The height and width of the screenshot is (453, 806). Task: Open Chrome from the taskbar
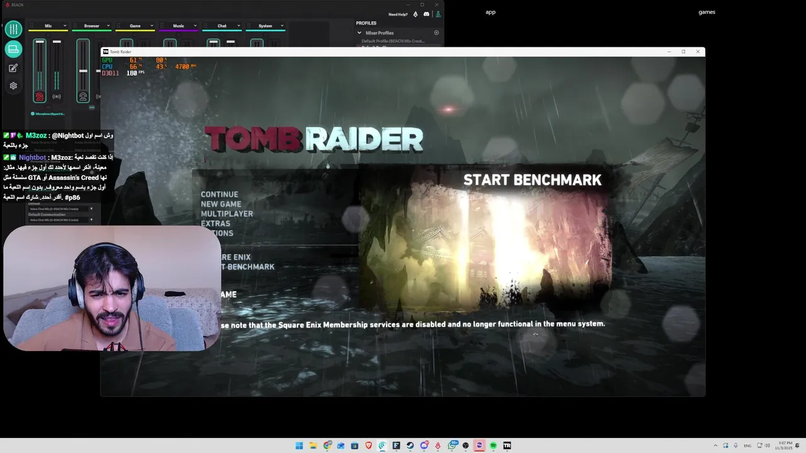pos(327,445)
